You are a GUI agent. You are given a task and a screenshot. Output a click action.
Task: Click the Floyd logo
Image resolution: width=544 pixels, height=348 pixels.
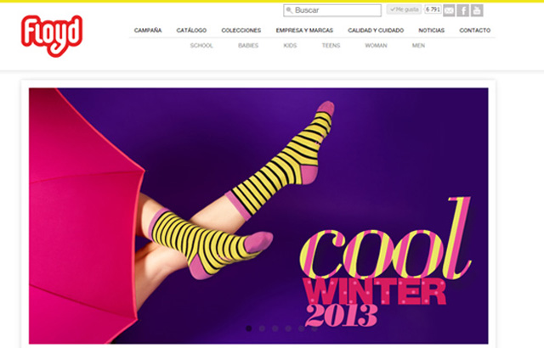52,36
